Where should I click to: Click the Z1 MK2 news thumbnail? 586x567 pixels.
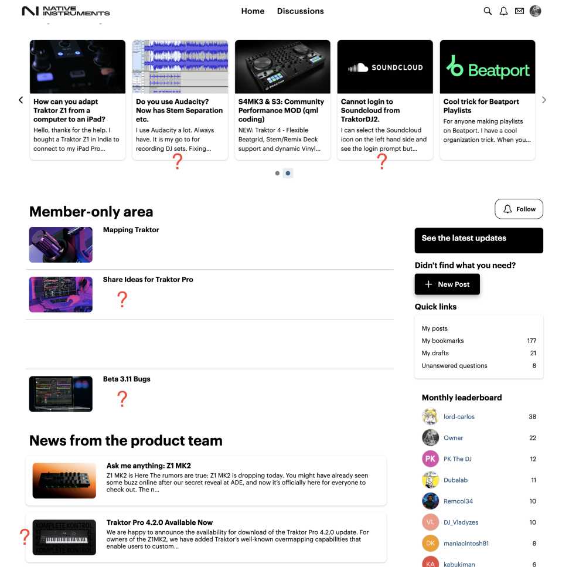point(64,481)
